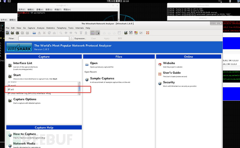Click the Clear filter button
The height and width of the screenshot is (148, 240).
coord(94,39)
